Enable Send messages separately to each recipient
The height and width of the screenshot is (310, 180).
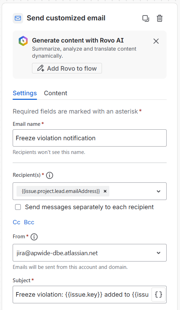18,207
